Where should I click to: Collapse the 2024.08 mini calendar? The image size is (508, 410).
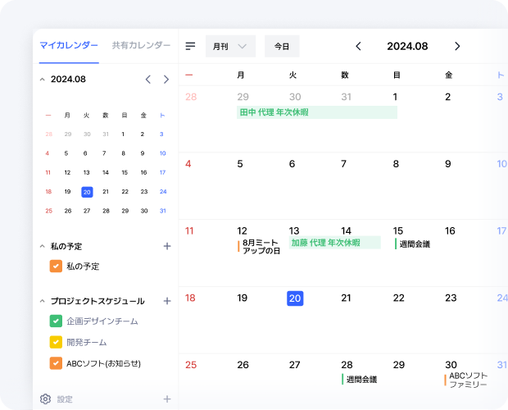click(x=43, y=80)
